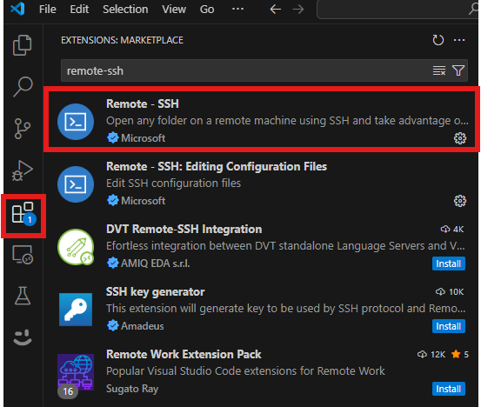Click 'Popular Visual Studio Code extensions' description
Image resolution: width=481 pixels, height=407 pixels.
(245, 370)
